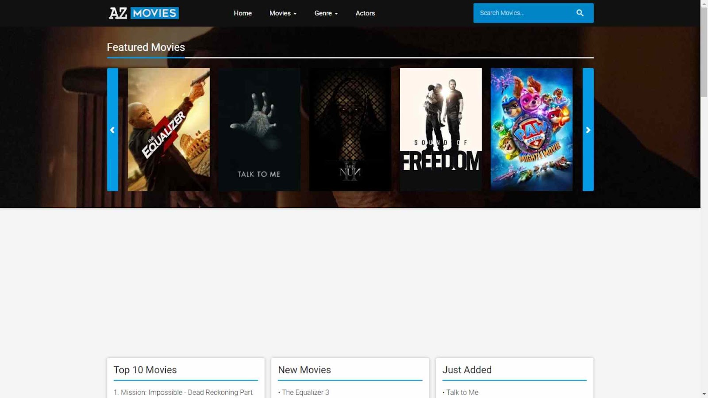Image resolution: width=708 pixels, height=398 pixels.
Task: Open the Talk to Me poster
Action: (259, 130)
